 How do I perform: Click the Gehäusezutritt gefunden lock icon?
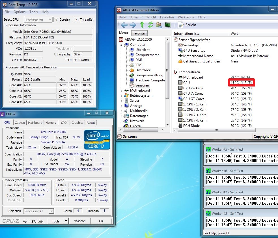click(180, 61)
